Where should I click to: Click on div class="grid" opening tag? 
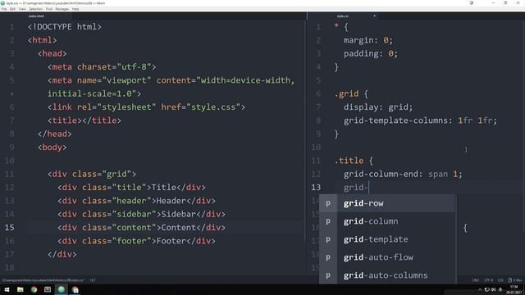tap(92, 174)
